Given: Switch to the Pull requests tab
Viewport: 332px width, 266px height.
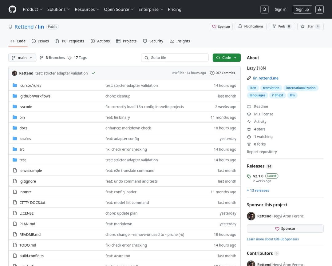Looking at the screenshot, I should coord(70,41).
